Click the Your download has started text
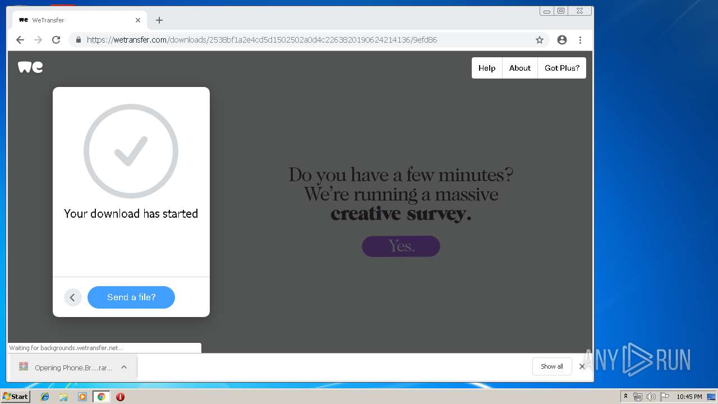The image size is (718, 404). (131, 214)
